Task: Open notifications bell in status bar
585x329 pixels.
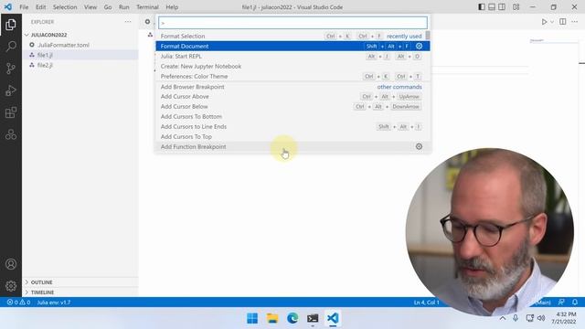Action: tap(575, 302)
